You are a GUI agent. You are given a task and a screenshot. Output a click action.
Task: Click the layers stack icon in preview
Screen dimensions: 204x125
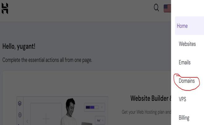(20, 103)
